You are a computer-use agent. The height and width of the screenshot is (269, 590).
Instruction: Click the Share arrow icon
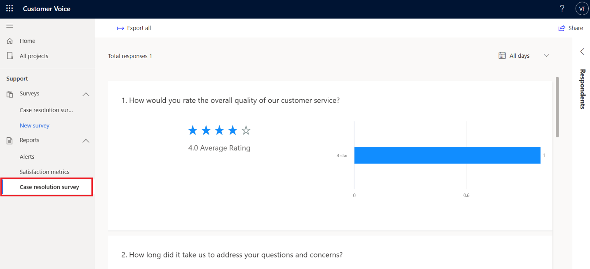pyautogui.click(x=562, y=28)
